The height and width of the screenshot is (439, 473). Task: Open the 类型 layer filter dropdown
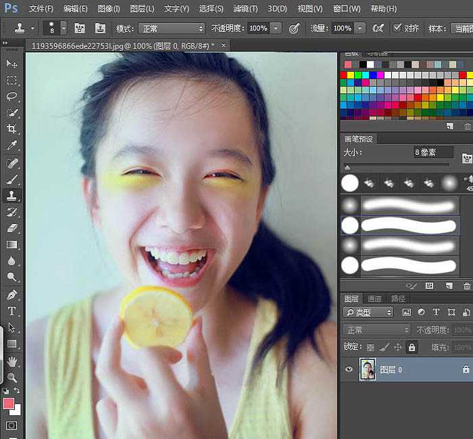[368, 313]
